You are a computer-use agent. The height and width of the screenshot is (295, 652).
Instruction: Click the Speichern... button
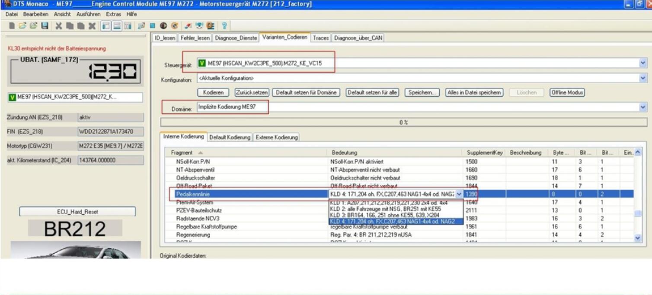(x=422, y=92)
